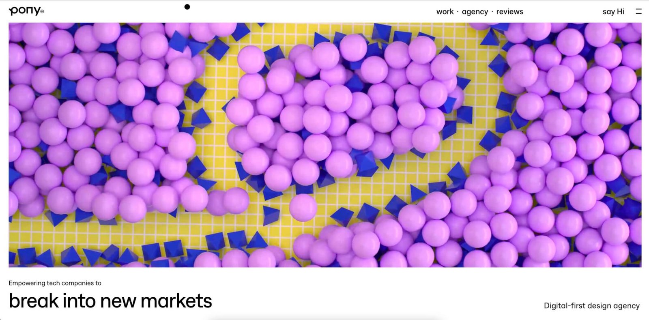The width and height of the screenshot is (649, 320).
Task: Click the dot separator between work and agency
Action: coord(458,11)
